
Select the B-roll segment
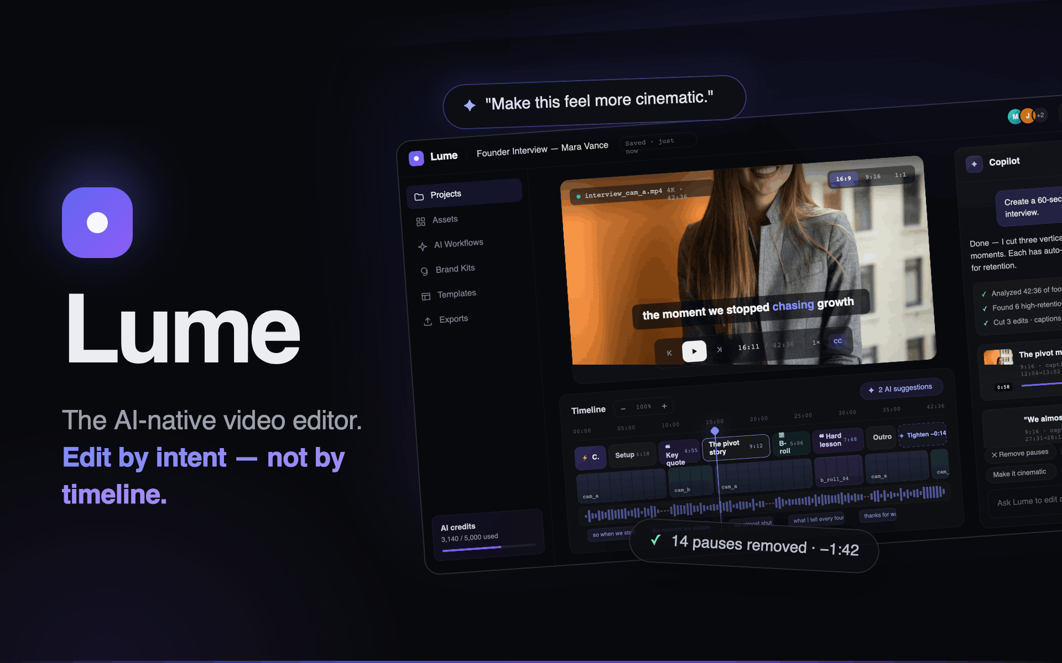click(791, 444)
